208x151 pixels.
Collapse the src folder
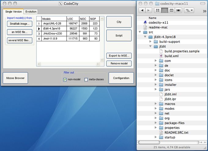pyautogui.click(x=140, y=32)
